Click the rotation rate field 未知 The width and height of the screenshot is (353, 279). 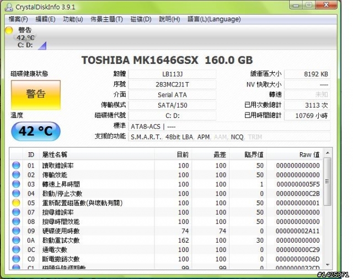tap(307, 95)
